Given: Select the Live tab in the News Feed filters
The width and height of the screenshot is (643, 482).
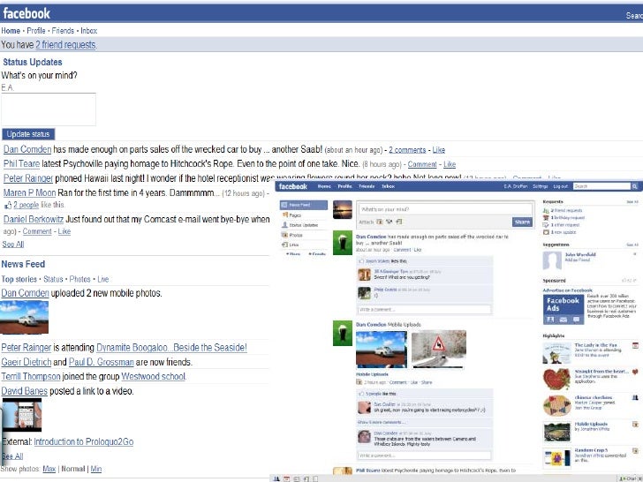Looking at the screenshot, I should point(103,279).
